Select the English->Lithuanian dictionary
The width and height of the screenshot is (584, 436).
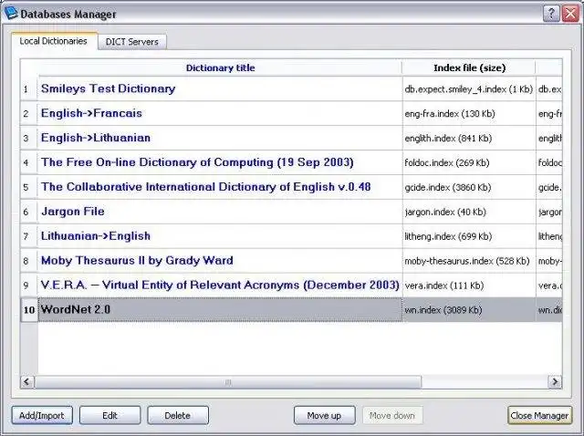pyautogui.click(x=220, y=138)
